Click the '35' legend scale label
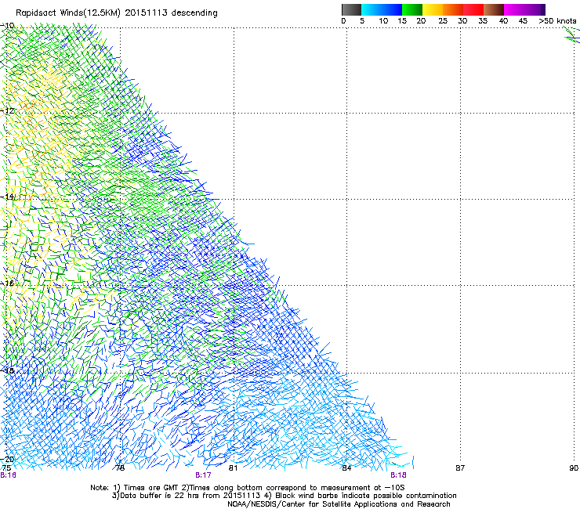 pos(483,21)
